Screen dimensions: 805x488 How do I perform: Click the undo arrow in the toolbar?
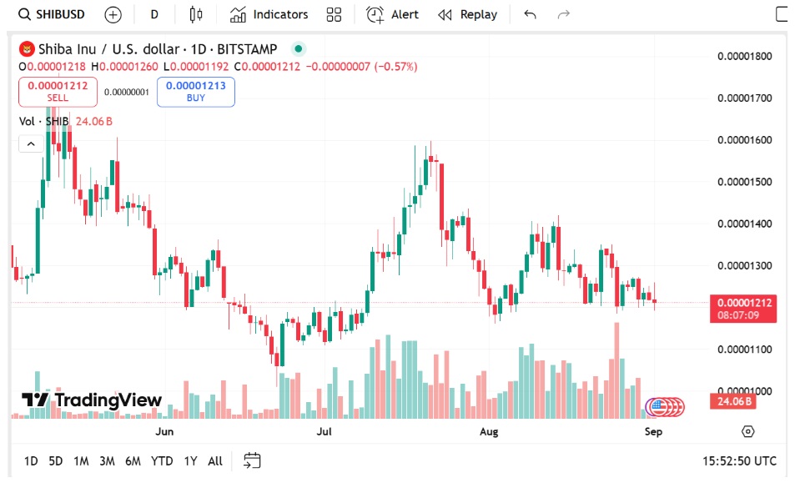pos(531,14)
